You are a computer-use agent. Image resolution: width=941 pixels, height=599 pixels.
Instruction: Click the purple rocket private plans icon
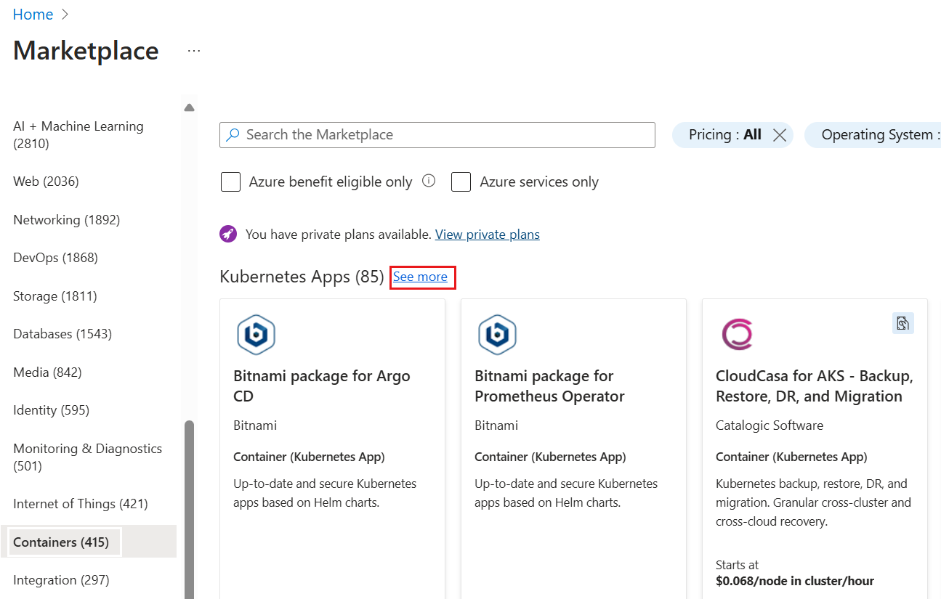click(x=228, y=234)
